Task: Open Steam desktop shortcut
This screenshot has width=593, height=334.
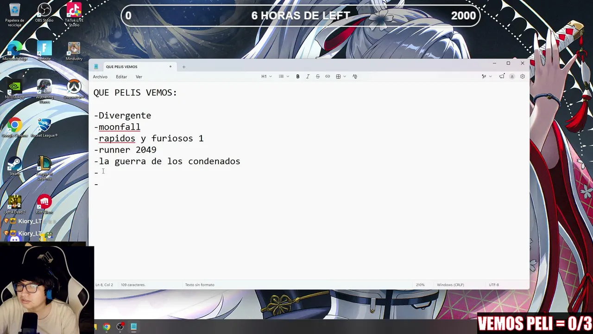Action: tap(15, 167)
